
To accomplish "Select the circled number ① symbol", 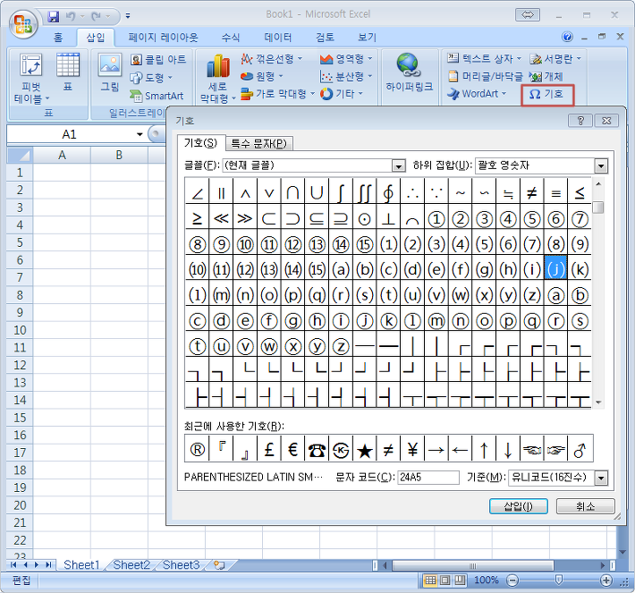I will 436,219.
